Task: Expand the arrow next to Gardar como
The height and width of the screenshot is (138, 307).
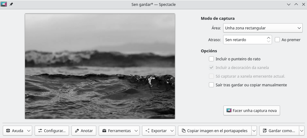Action: pyautogui.click(x=302, y=131)
